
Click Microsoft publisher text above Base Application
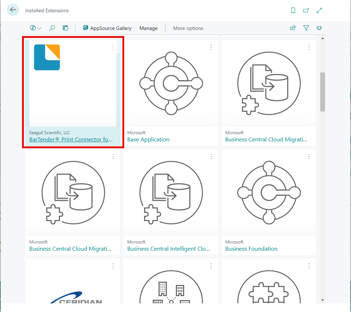pos(136,133)
